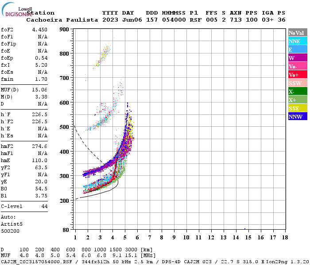Viewport: 310px width, 265px height.
Task: Click the 80 km height axis label
Action: click(x=66, y=230)
